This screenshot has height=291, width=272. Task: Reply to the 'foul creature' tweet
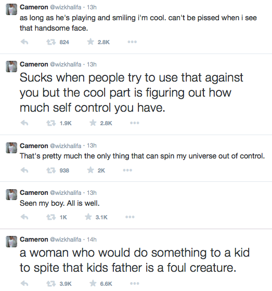point(24,283)
